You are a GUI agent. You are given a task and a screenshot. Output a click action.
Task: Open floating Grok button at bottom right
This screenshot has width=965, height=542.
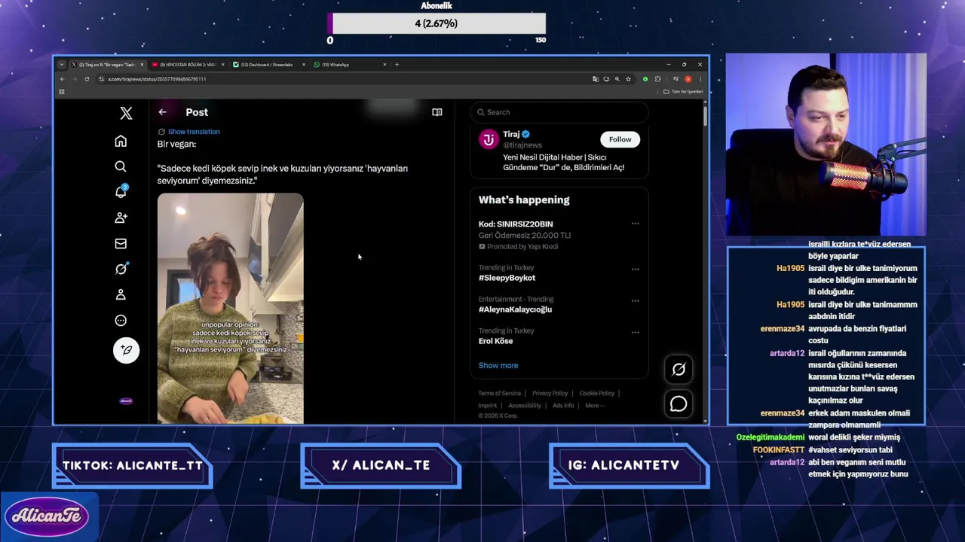point(679,369)
